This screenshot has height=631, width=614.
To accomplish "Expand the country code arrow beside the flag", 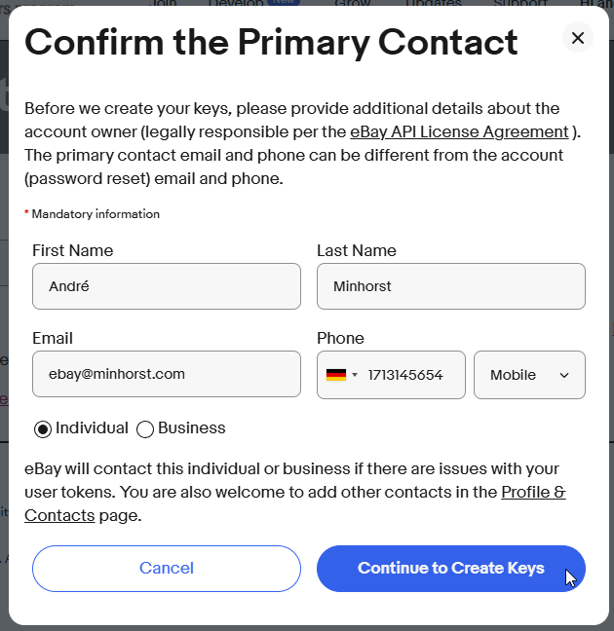I will (x=355, y=375).
